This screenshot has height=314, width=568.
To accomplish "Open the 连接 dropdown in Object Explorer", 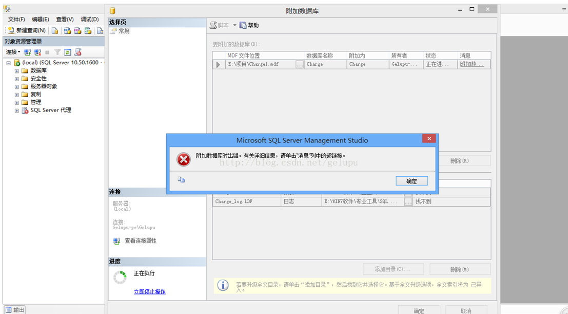I will tap(13, 52).
